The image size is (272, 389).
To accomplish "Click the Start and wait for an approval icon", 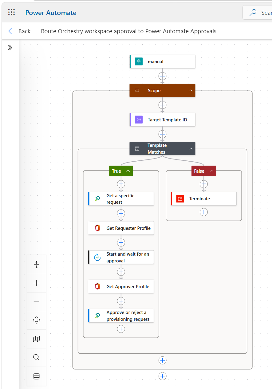I will click(97, 257).
